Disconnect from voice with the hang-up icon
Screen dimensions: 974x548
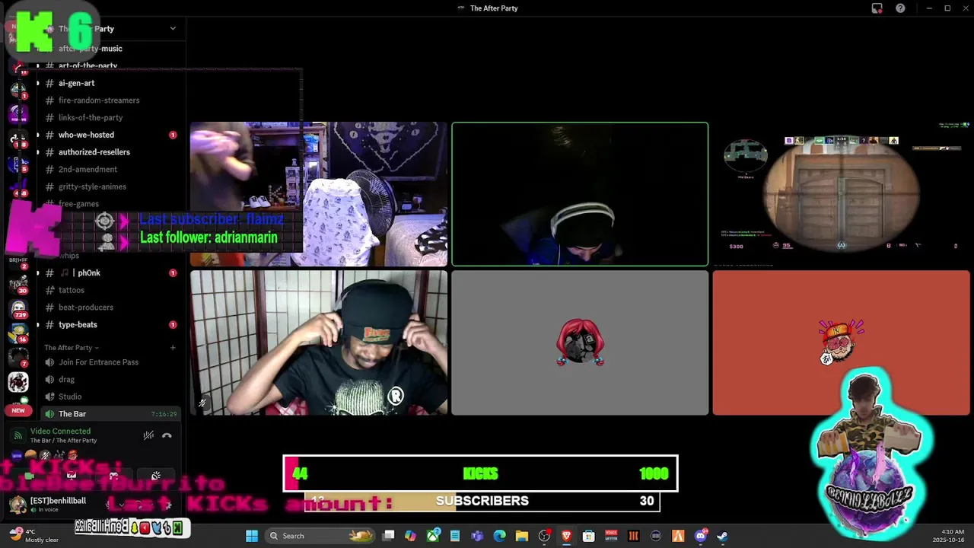point(167,435)
